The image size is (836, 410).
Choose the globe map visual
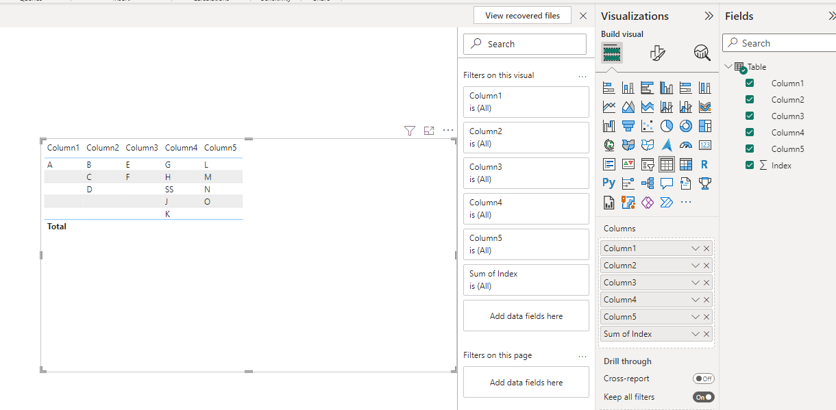click(609, 145)
